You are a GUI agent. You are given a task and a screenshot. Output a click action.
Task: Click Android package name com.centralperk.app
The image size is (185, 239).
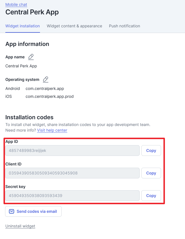pos(45,88)
